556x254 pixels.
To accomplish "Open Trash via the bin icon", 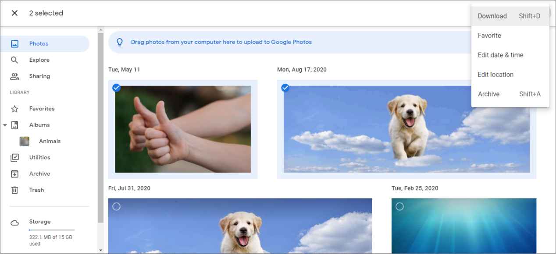I will coord(15,190).
